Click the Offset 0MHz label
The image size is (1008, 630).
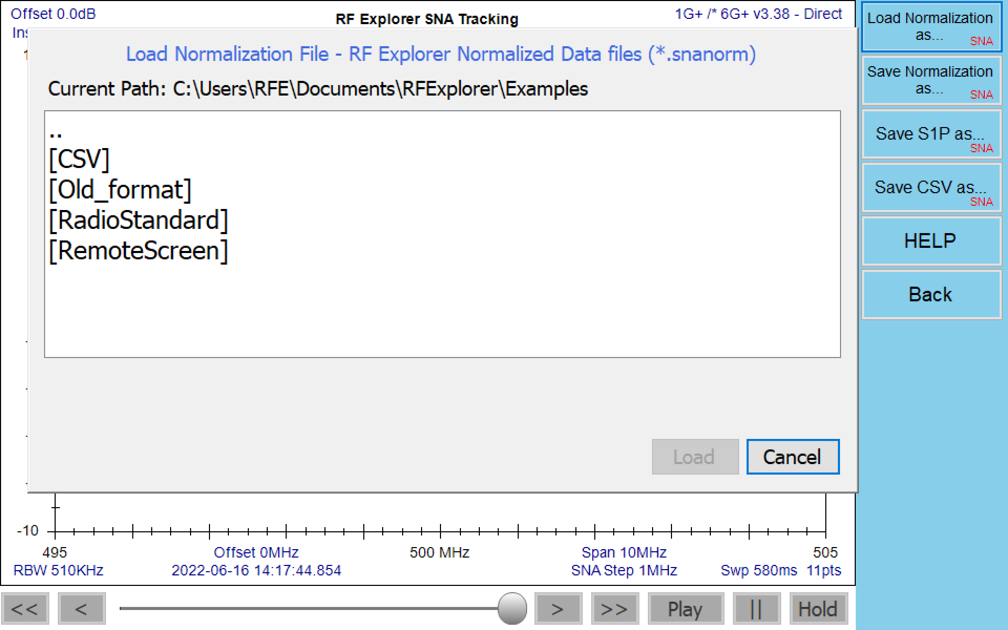(256, 552)
